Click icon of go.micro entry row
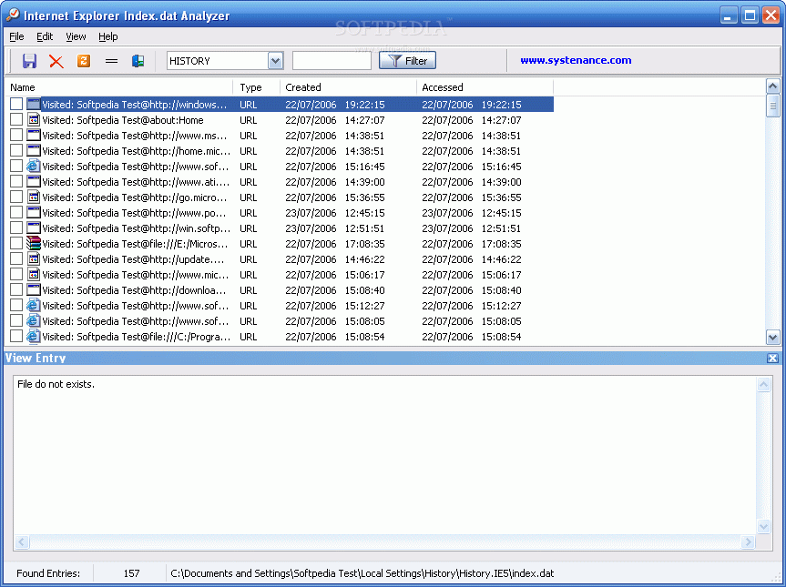The height and width of the screenshot is (587, 786). coord(34,197)
